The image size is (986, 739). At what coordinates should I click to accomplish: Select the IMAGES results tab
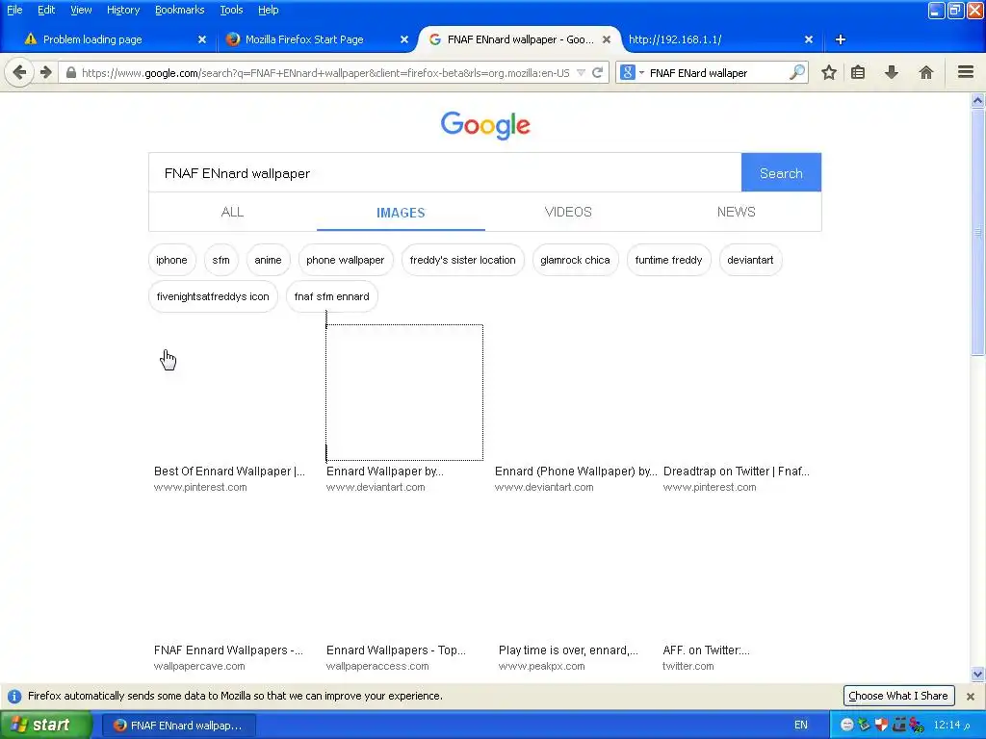coord(401,213)
